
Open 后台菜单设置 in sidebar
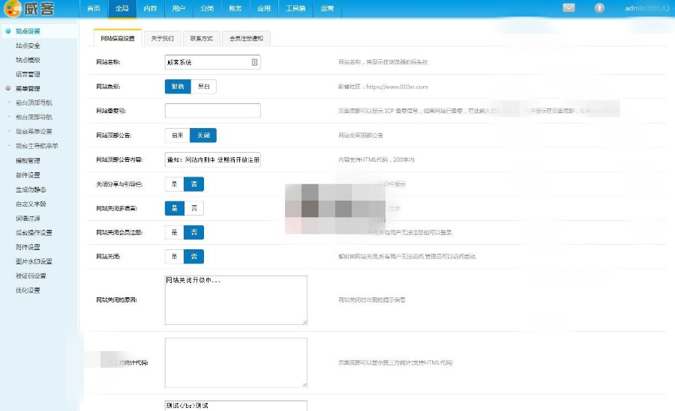pos(34,131)
